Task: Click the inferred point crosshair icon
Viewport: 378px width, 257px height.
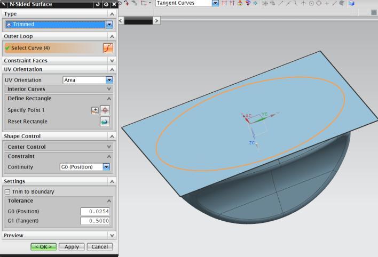Action: 105,110
